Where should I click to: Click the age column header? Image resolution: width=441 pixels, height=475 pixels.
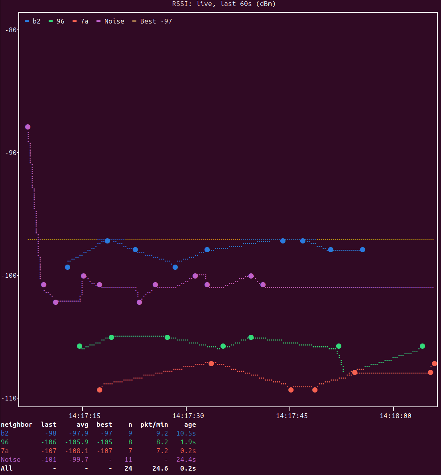[190, 424]
